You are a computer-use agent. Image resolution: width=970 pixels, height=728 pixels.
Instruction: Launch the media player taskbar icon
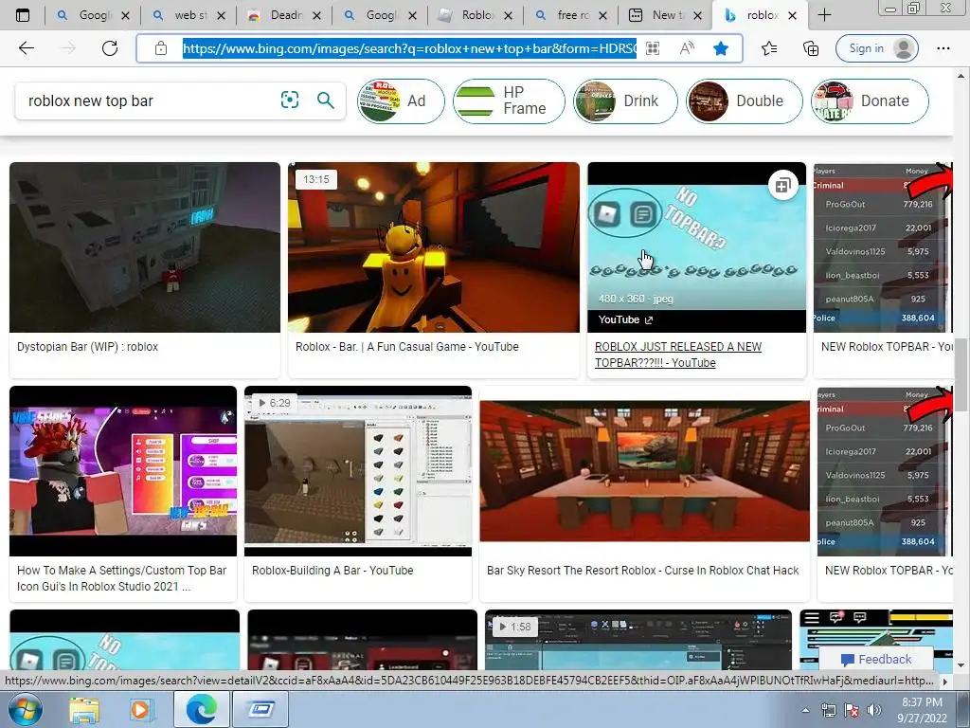pos(140,709)
